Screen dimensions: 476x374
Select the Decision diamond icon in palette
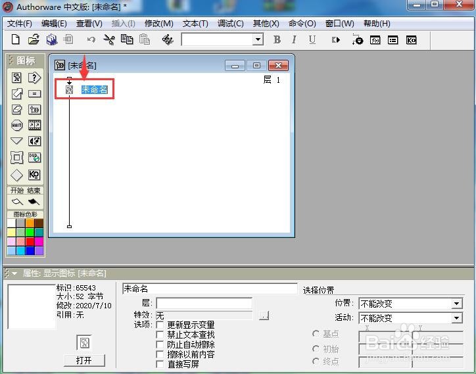[x=16, y=175]
